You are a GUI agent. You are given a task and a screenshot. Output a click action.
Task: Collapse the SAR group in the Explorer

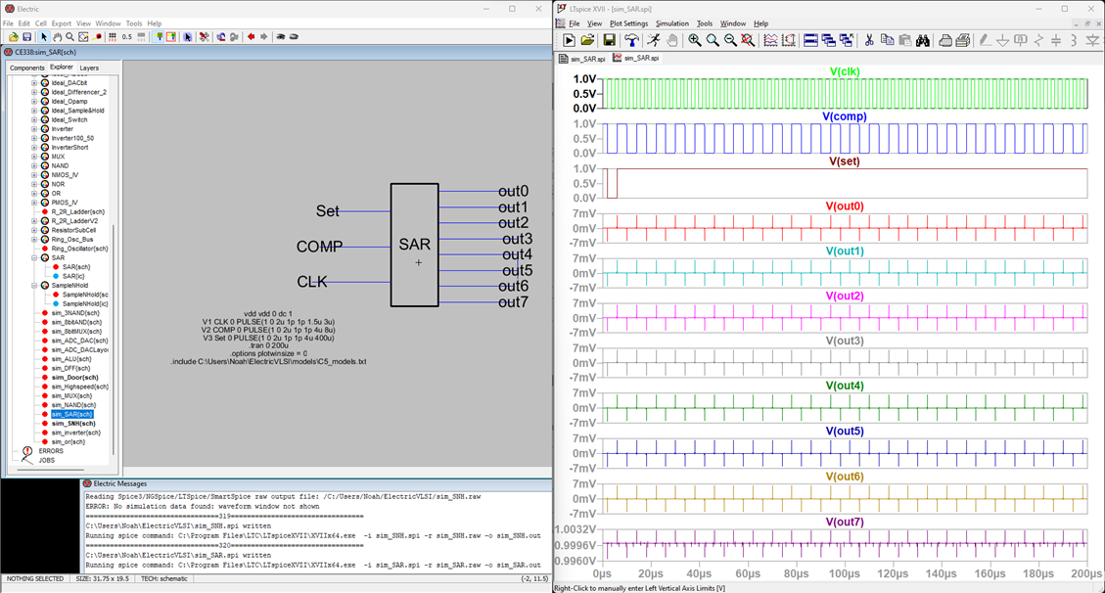(x=32, y=257)
